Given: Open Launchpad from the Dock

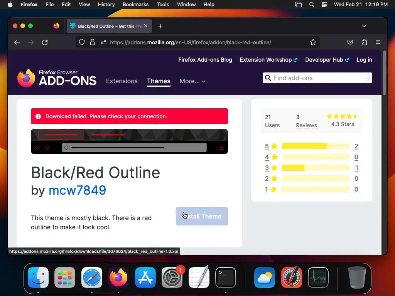Looking at the screenshot, I should point(65,277).
